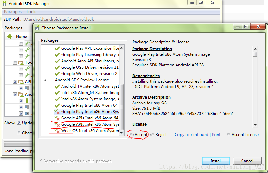Click green check icon for Google Play APK Expansion
Viewport: 268px width, 173px height.
pos(57,48)
